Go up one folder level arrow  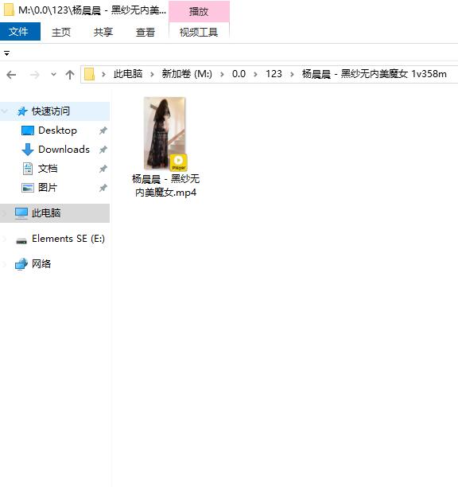click(70, 75)
